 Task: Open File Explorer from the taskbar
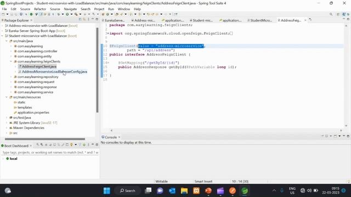[x=184, y=190]
